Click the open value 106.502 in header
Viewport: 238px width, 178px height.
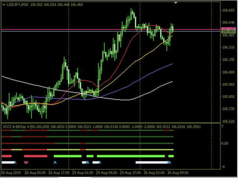click(x=36, y=5)
